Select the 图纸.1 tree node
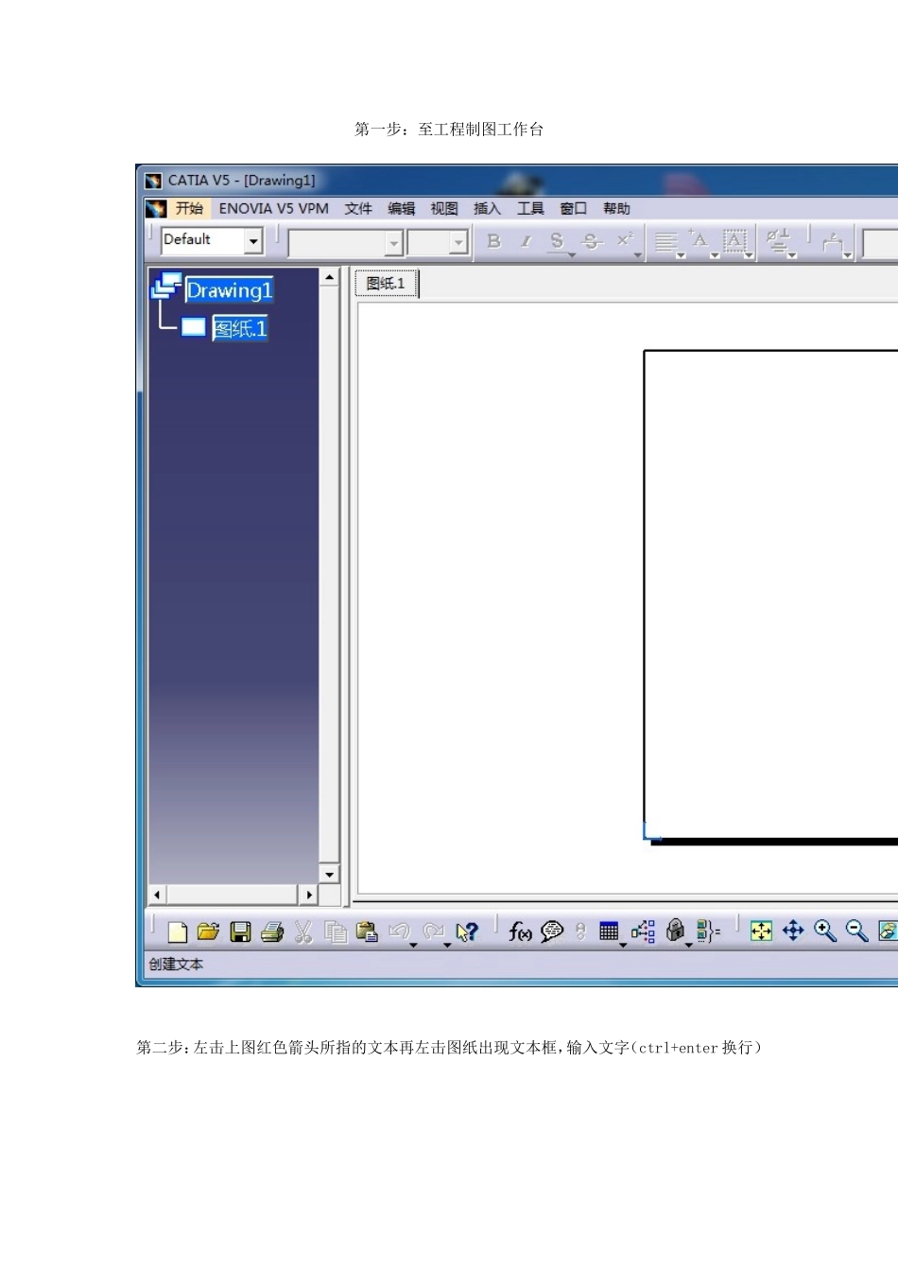898x1271 pixels. [x=240, y=328]
